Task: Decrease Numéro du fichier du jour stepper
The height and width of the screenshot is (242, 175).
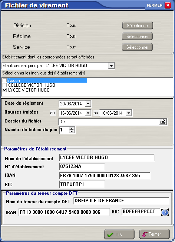Action: [72, 131]
